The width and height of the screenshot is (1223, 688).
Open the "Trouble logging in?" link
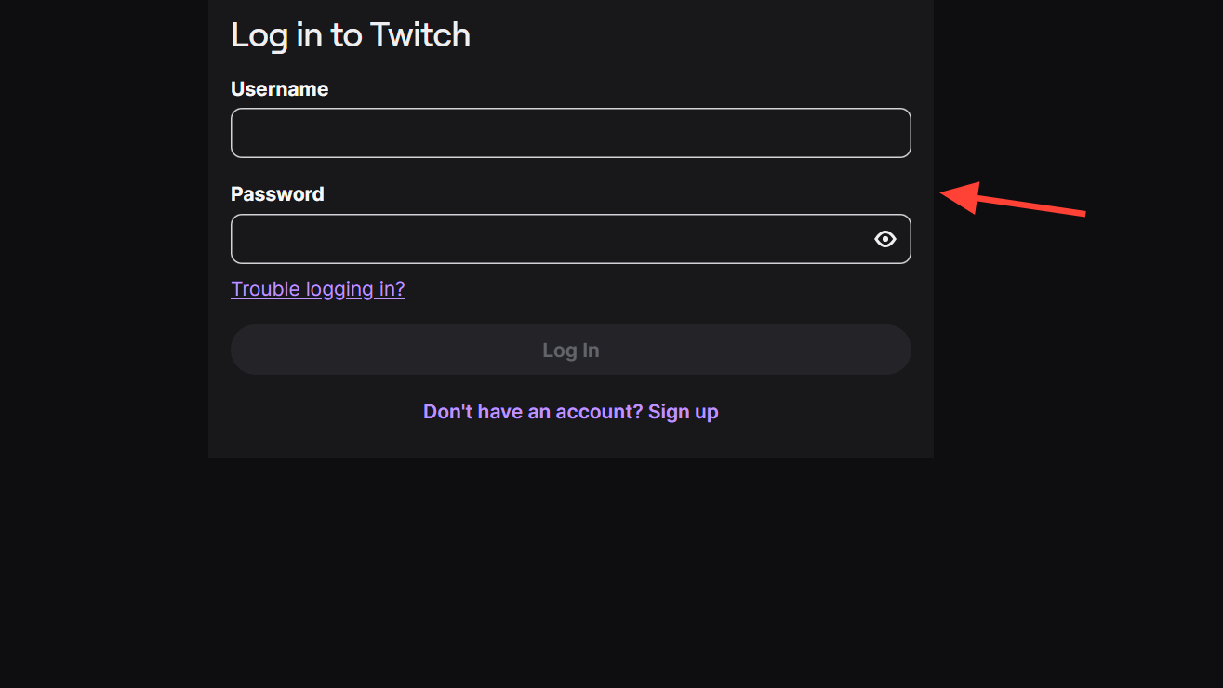coord(318,289)
